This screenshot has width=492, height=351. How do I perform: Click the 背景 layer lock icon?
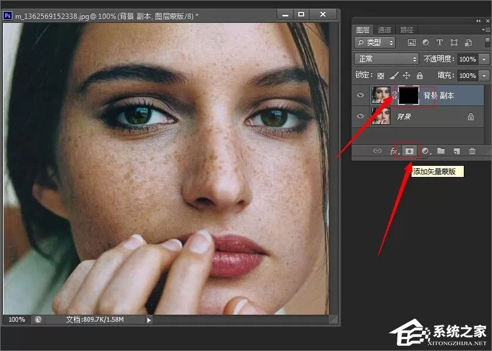tap(471, 117)
